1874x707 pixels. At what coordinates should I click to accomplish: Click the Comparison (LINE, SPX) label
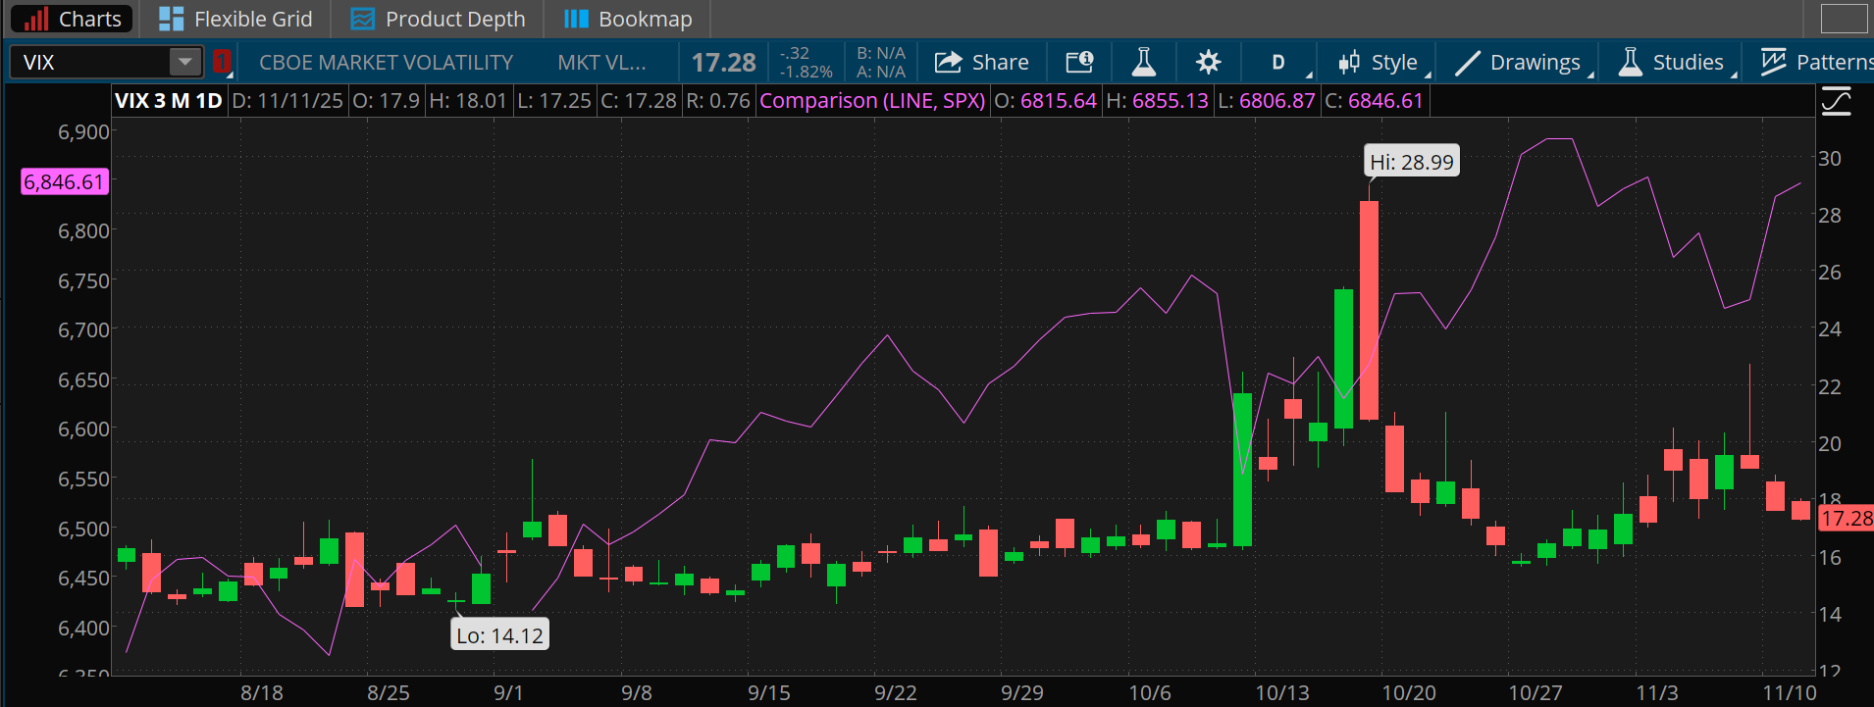tap(871, 101)
